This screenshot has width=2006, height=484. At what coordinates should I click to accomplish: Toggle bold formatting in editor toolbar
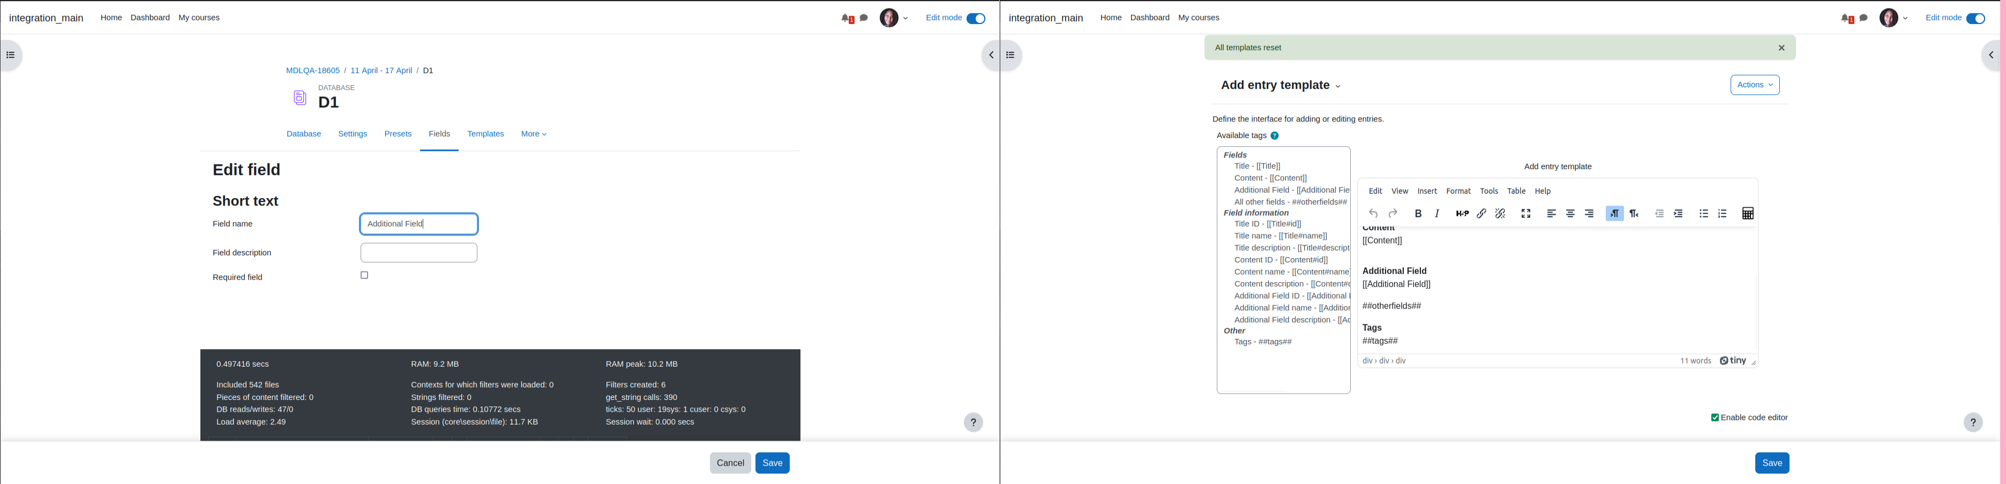(1418, 213)
